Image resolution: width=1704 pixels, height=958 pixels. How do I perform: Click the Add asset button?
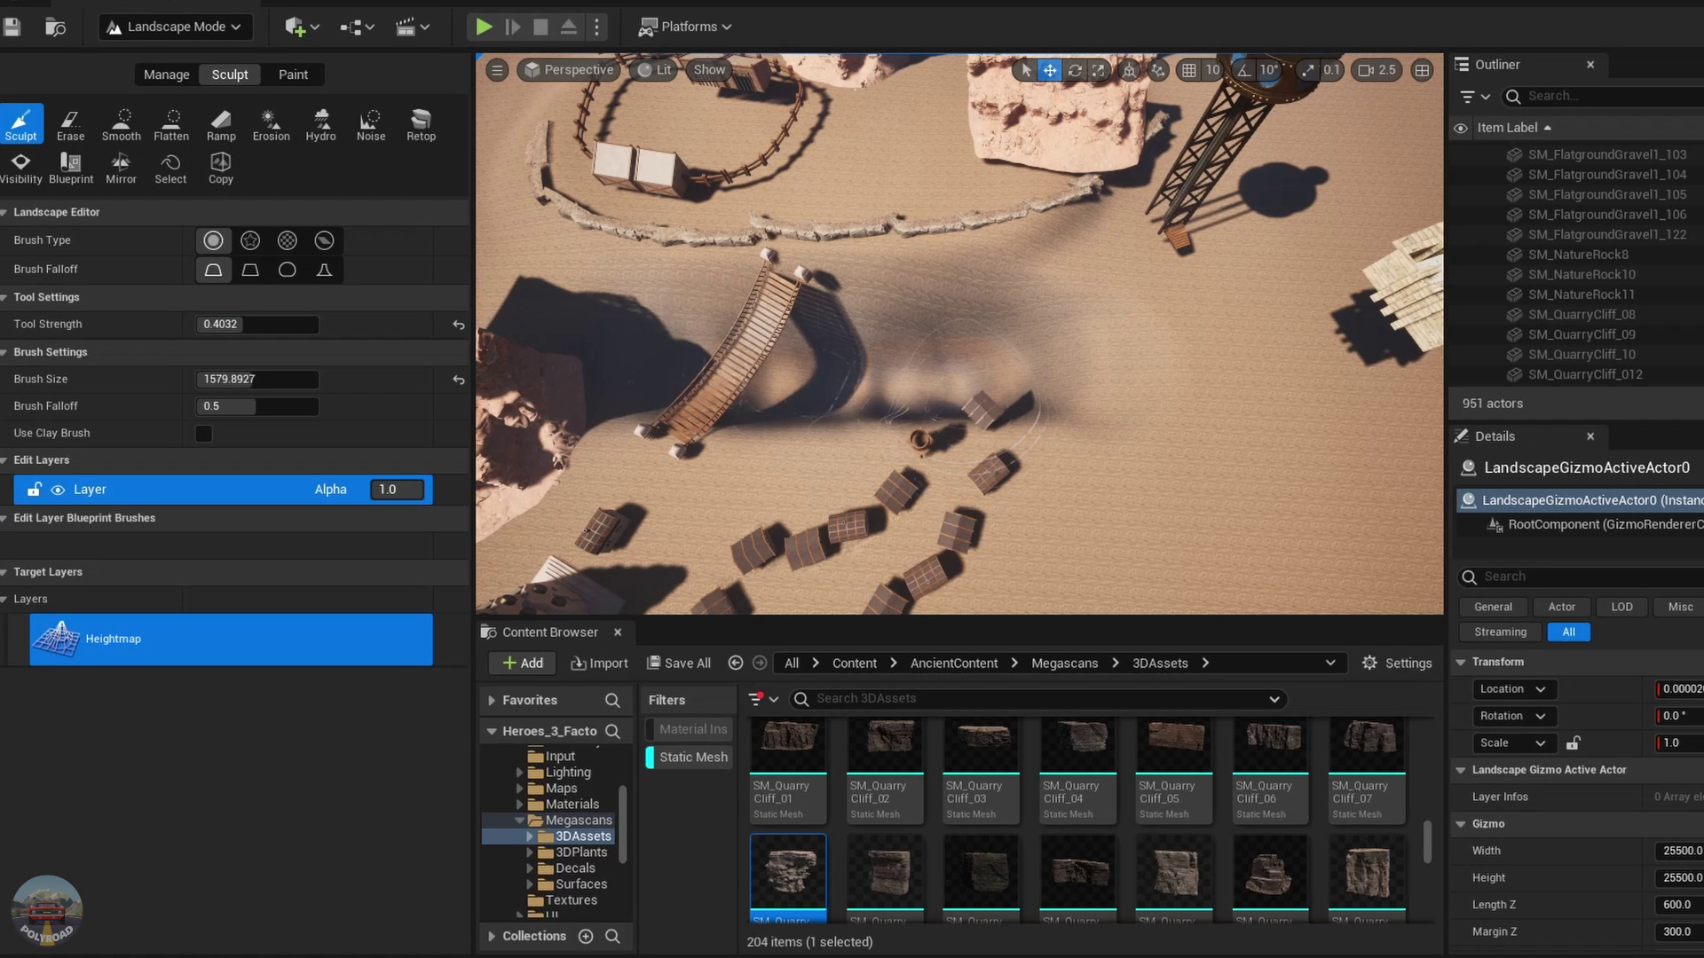522,664
